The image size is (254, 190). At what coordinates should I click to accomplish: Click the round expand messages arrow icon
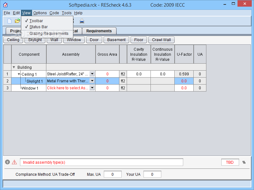click(7, 162)
